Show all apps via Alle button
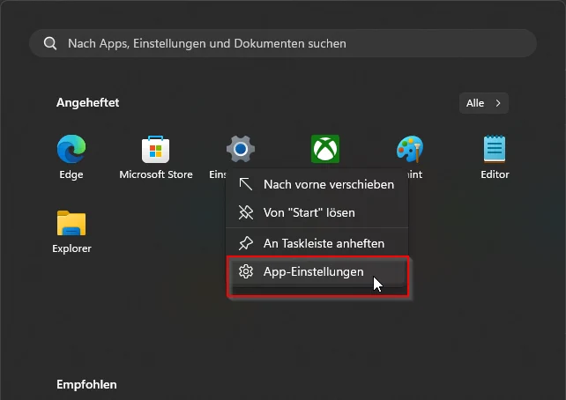566x400 pixels. click(484, 103)
